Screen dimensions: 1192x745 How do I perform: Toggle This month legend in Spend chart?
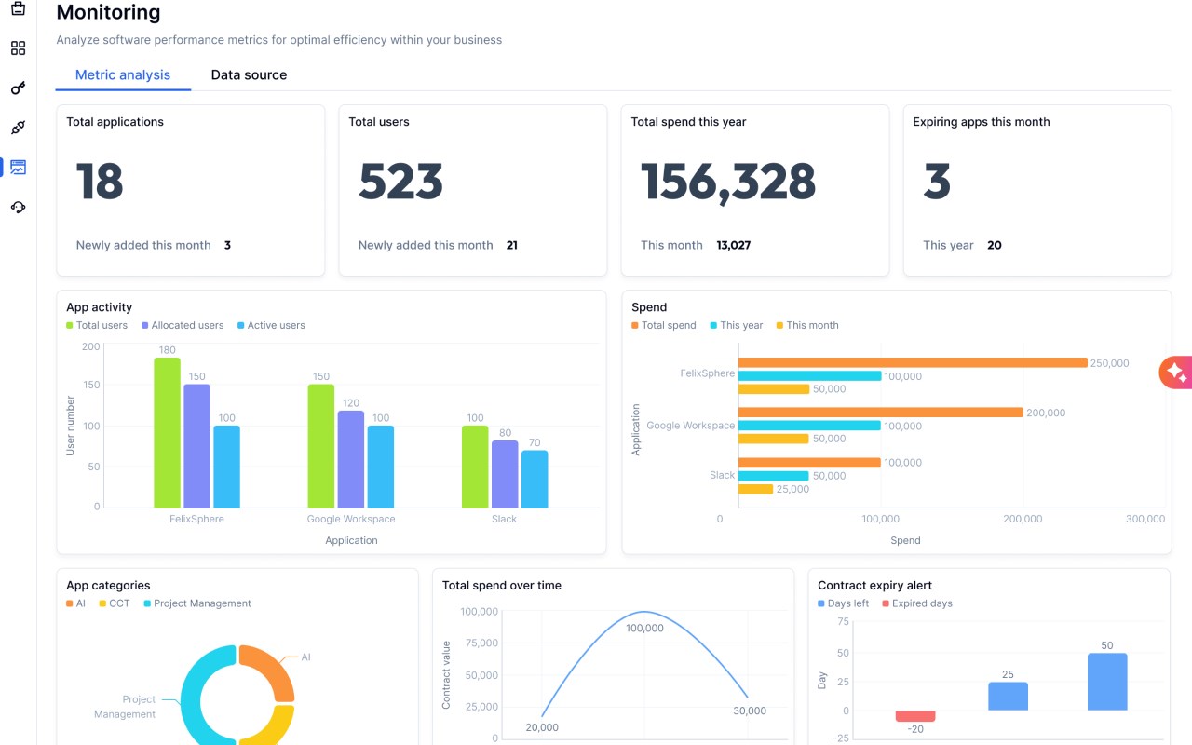[807, 325]
